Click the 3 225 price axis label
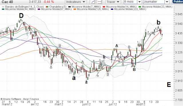 [x=179, y=52]
